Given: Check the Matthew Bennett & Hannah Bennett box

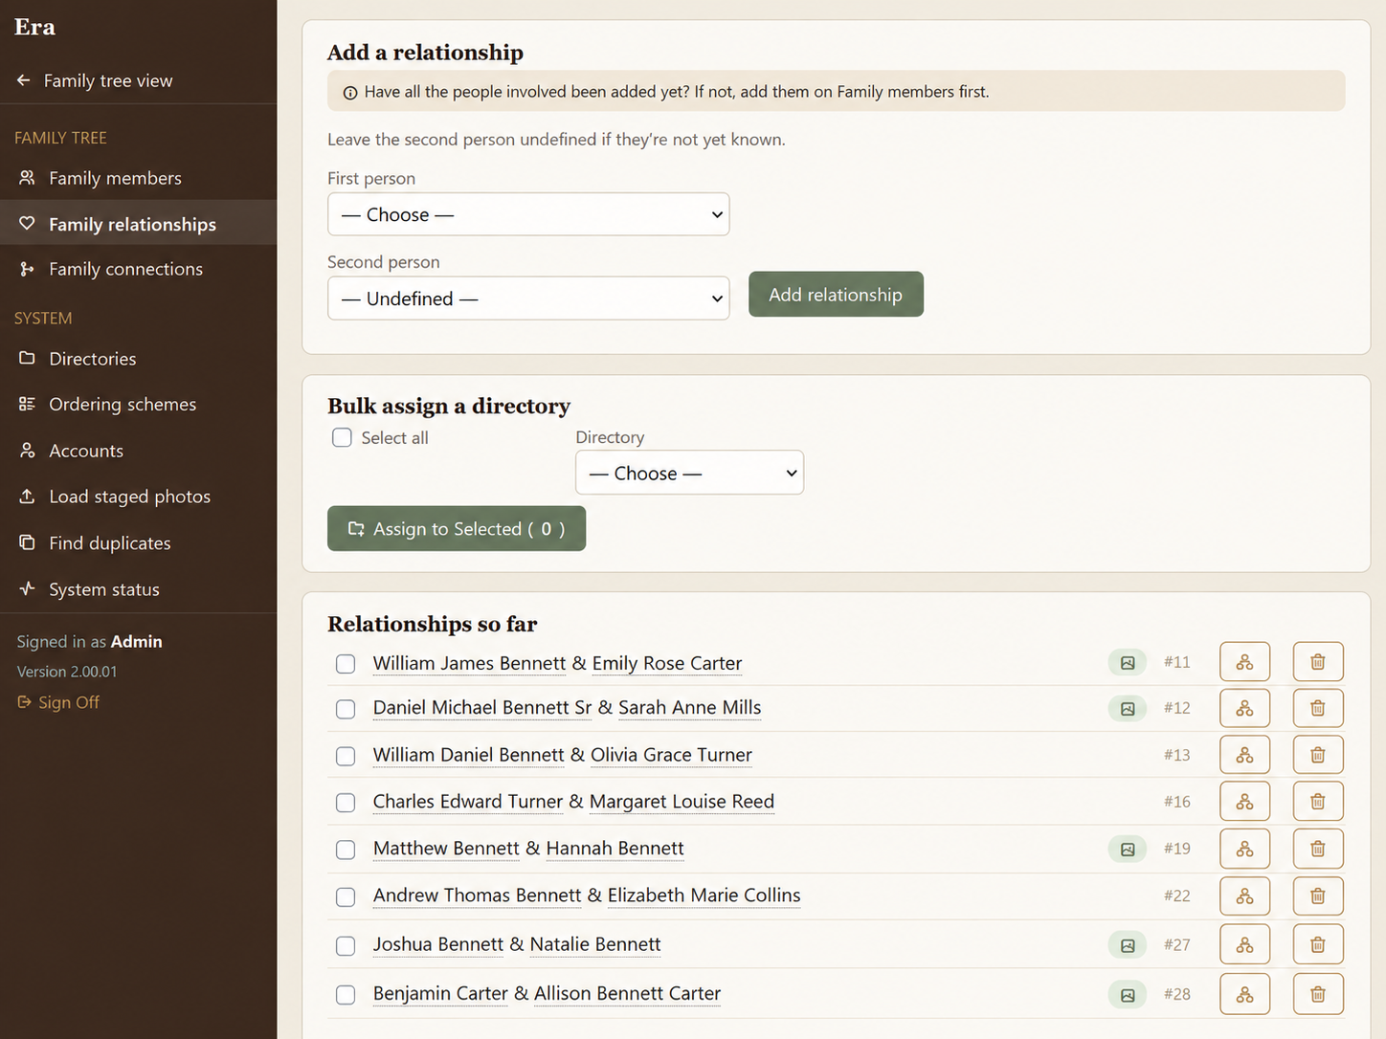Looking at the screenshot, I should point(346,850).
